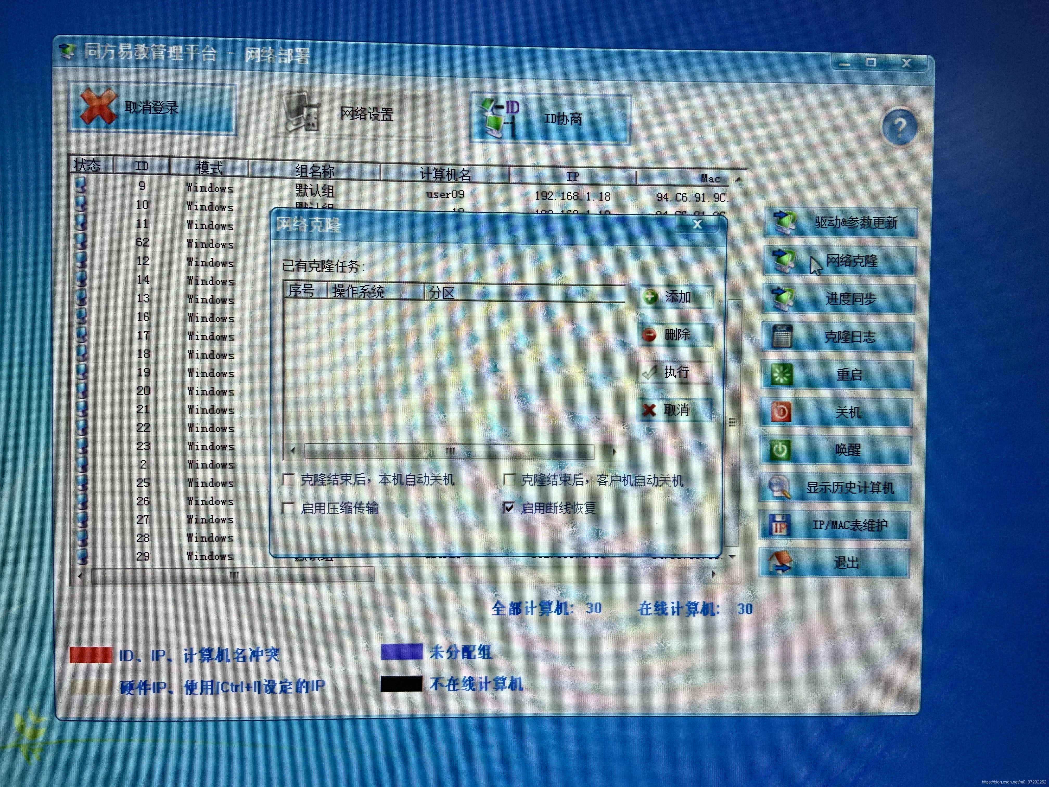Click the clone log notepad icon
Viewport: 1049px width, 787px height.
[x=782, y=336]
